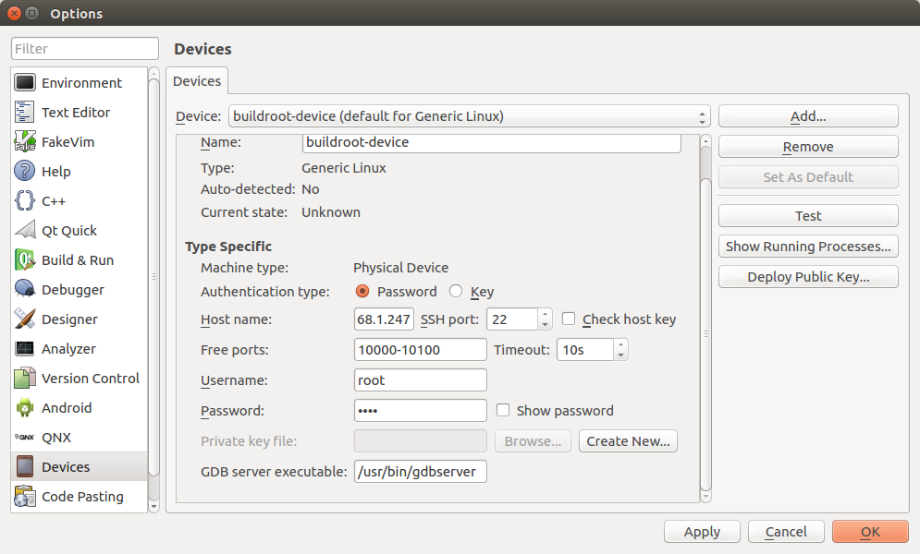Click the Deploy Public Key button
The height and width of the screenshot is (554, 920).
(x=807, y=276)
